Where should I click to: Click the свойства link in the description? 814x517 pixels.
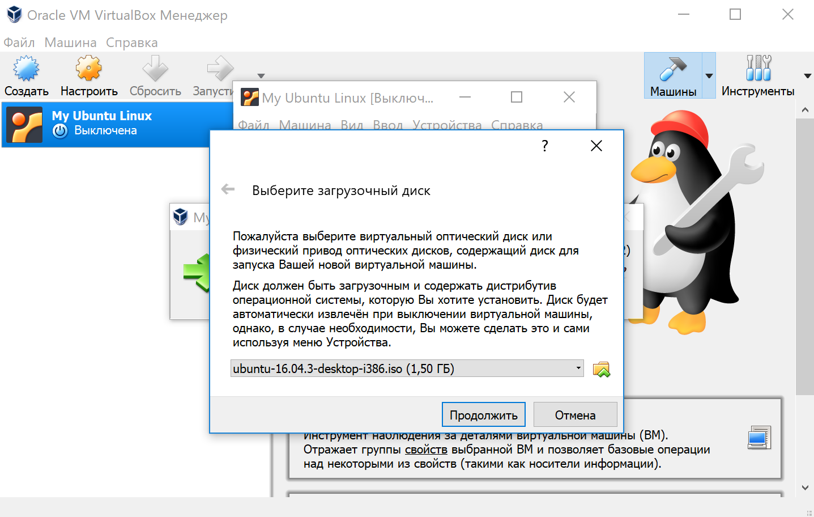pyautogui.click(x=426, y=449)
